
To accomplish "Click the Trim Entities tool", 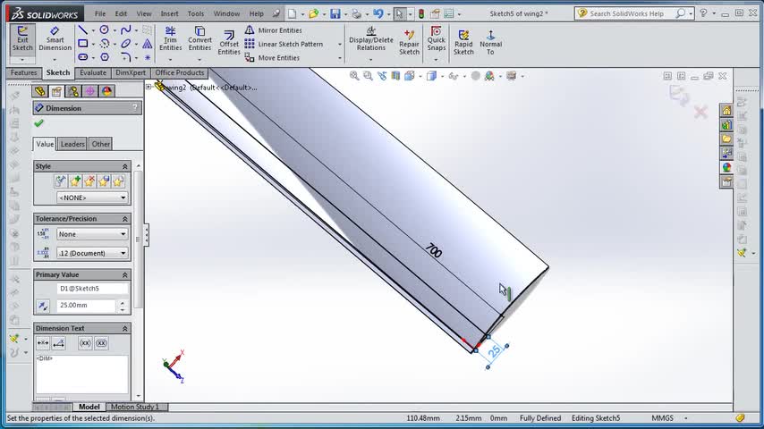I will click(171, 39).
